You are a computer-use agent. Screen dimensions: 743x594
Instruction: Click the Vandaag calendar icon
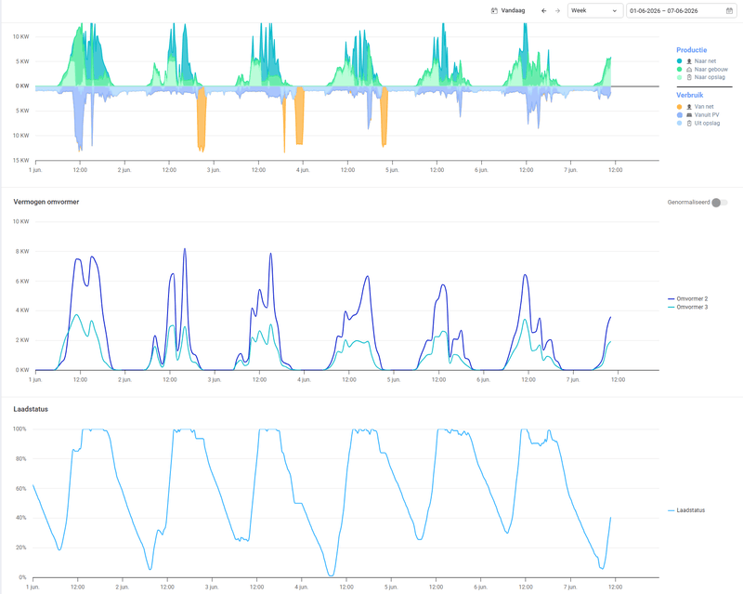click(x=494, y=10)
